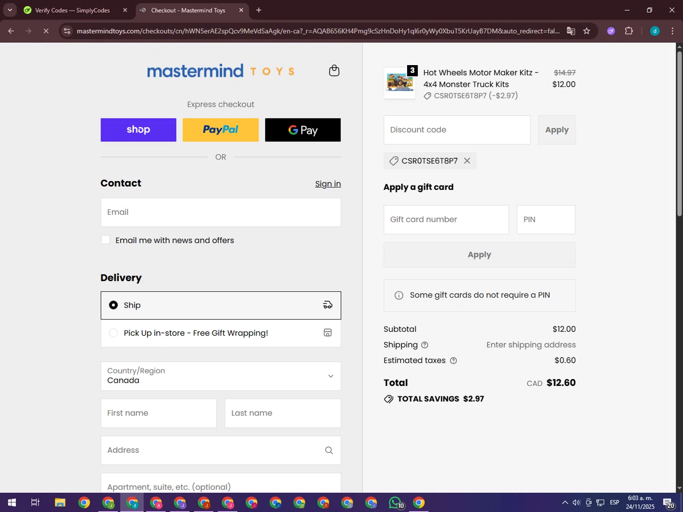This screenshot has height=512, width=683.
Task: View site information icon
Action: 67,31
